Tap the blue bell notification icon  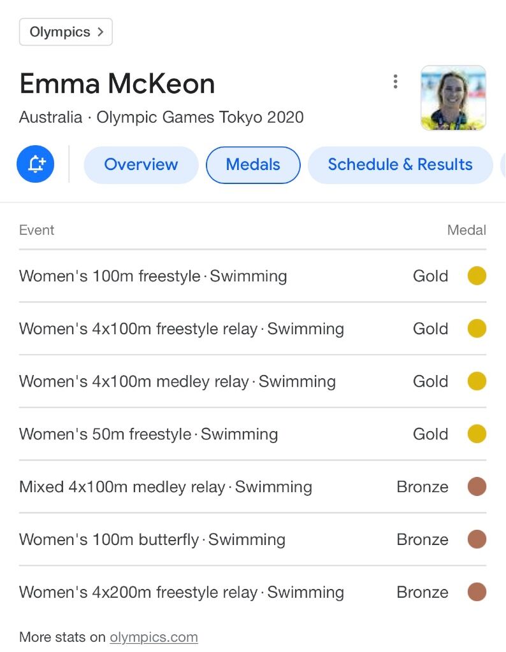pos(36,164)
